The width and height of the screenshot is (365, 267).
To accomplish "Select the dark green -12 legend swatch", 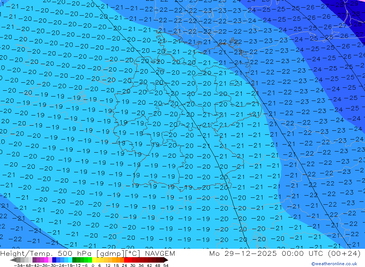I will (x=74, y=260).
